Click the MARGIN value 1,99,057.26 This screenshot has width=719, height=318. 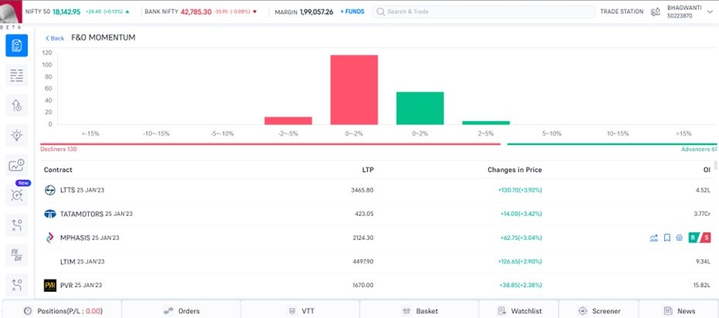pos(316,12)
